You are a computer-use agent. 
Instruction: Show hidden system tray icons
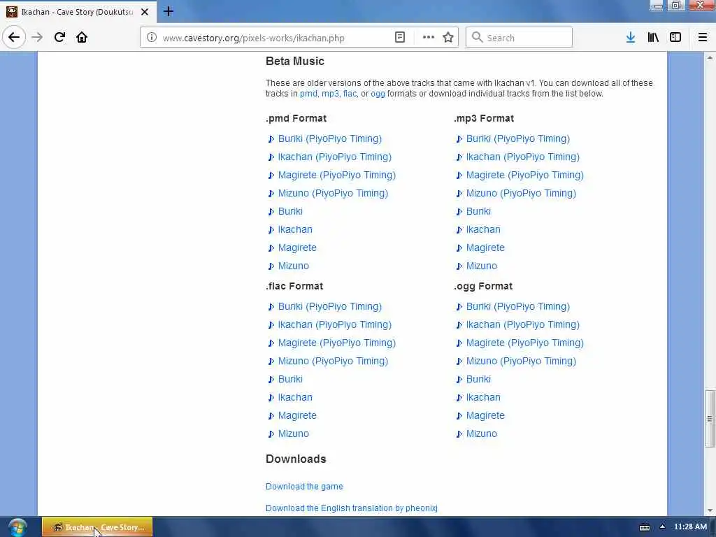pos(662,527)
